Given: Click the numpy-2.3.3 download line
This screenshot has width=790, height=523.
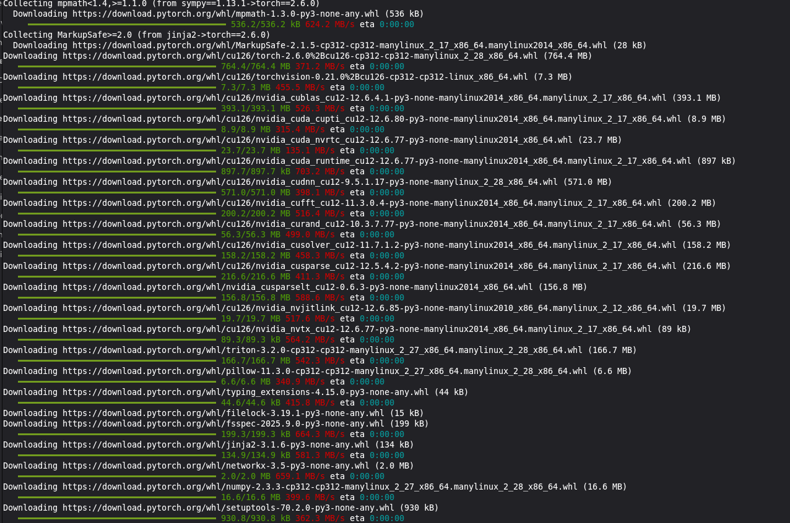Looking at the screenshot, I should coord(315,487).
